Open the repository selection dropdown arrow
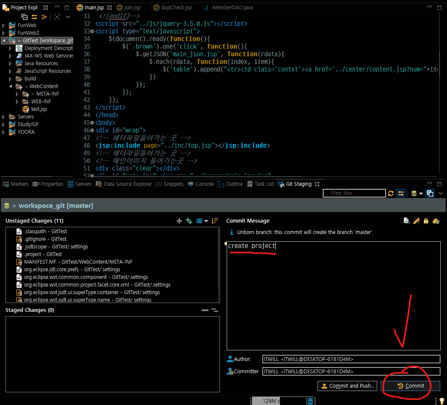This screenshot has height=405, width=447. point(421,194)
